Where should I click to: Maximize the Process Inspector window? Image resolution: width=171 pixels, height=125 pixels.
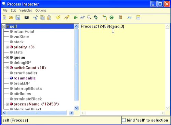(x=160, y=4)
